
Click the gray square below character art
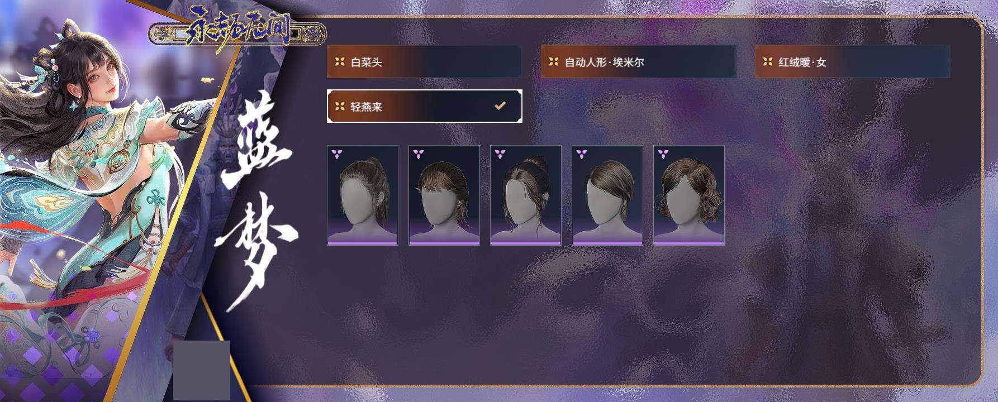point(202,370)
